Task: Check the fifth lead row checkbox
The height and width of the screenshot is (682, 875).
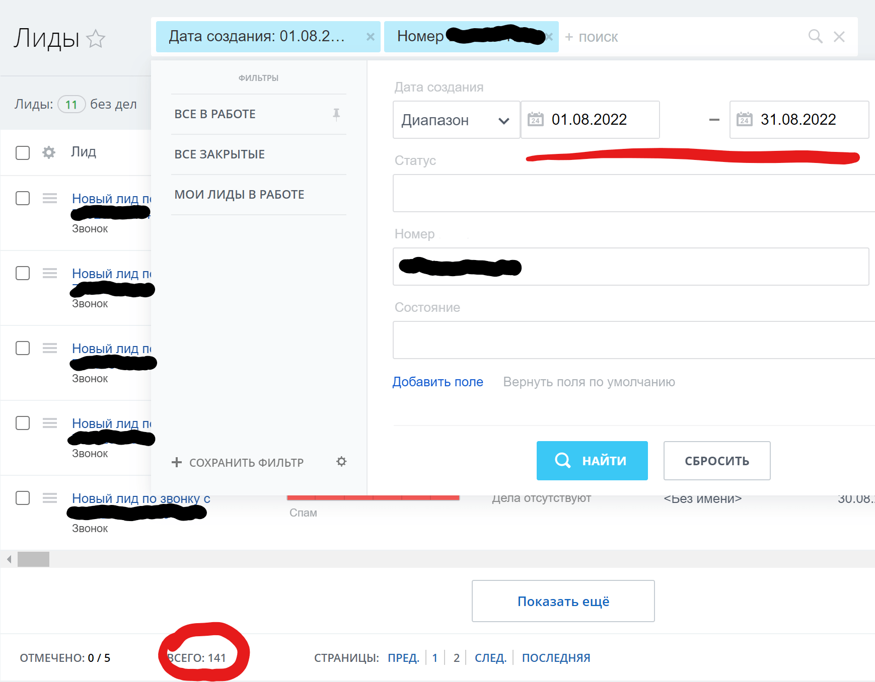Action: [x=23, y=498]
